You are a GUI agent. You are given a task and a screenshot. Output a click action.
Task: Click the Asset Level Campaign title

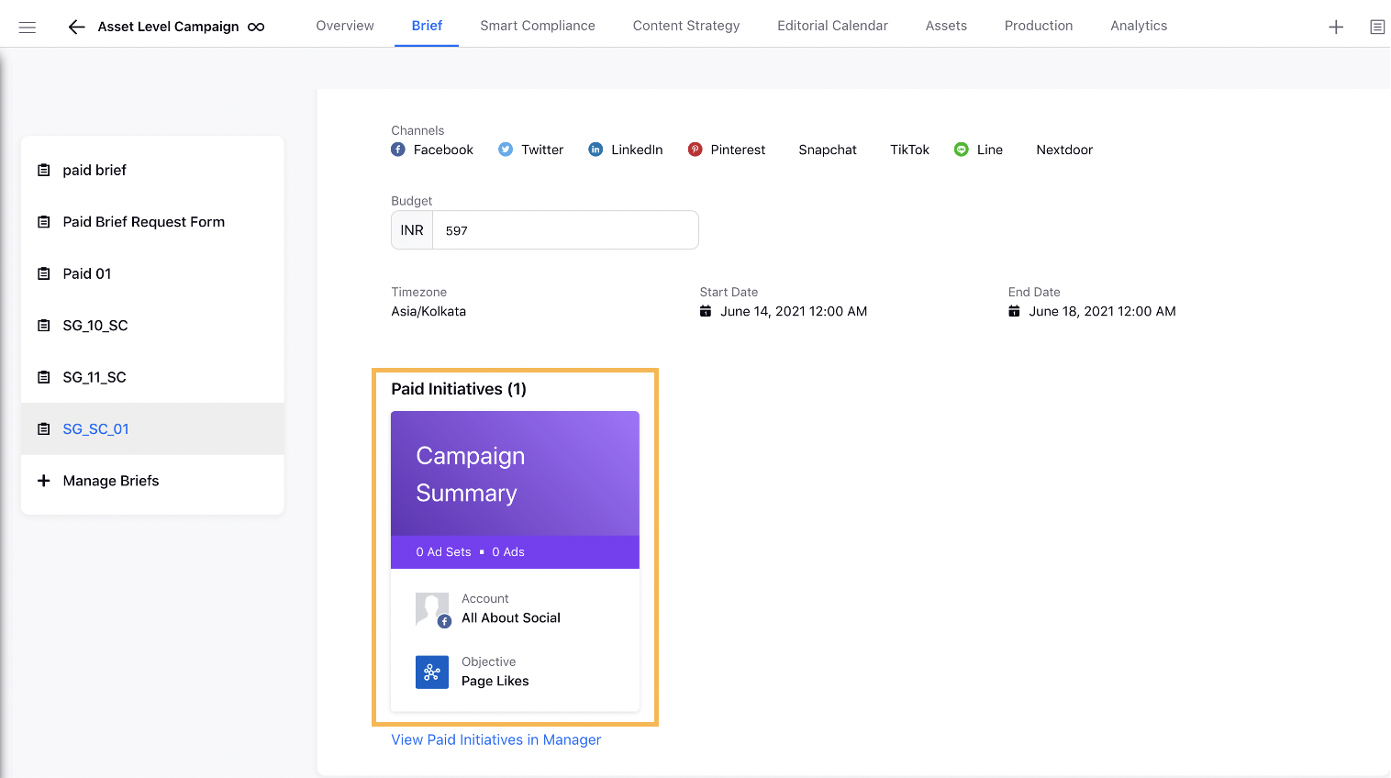tap(169, 27)
